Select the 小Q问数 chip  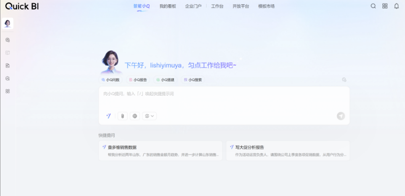point(110,80)
